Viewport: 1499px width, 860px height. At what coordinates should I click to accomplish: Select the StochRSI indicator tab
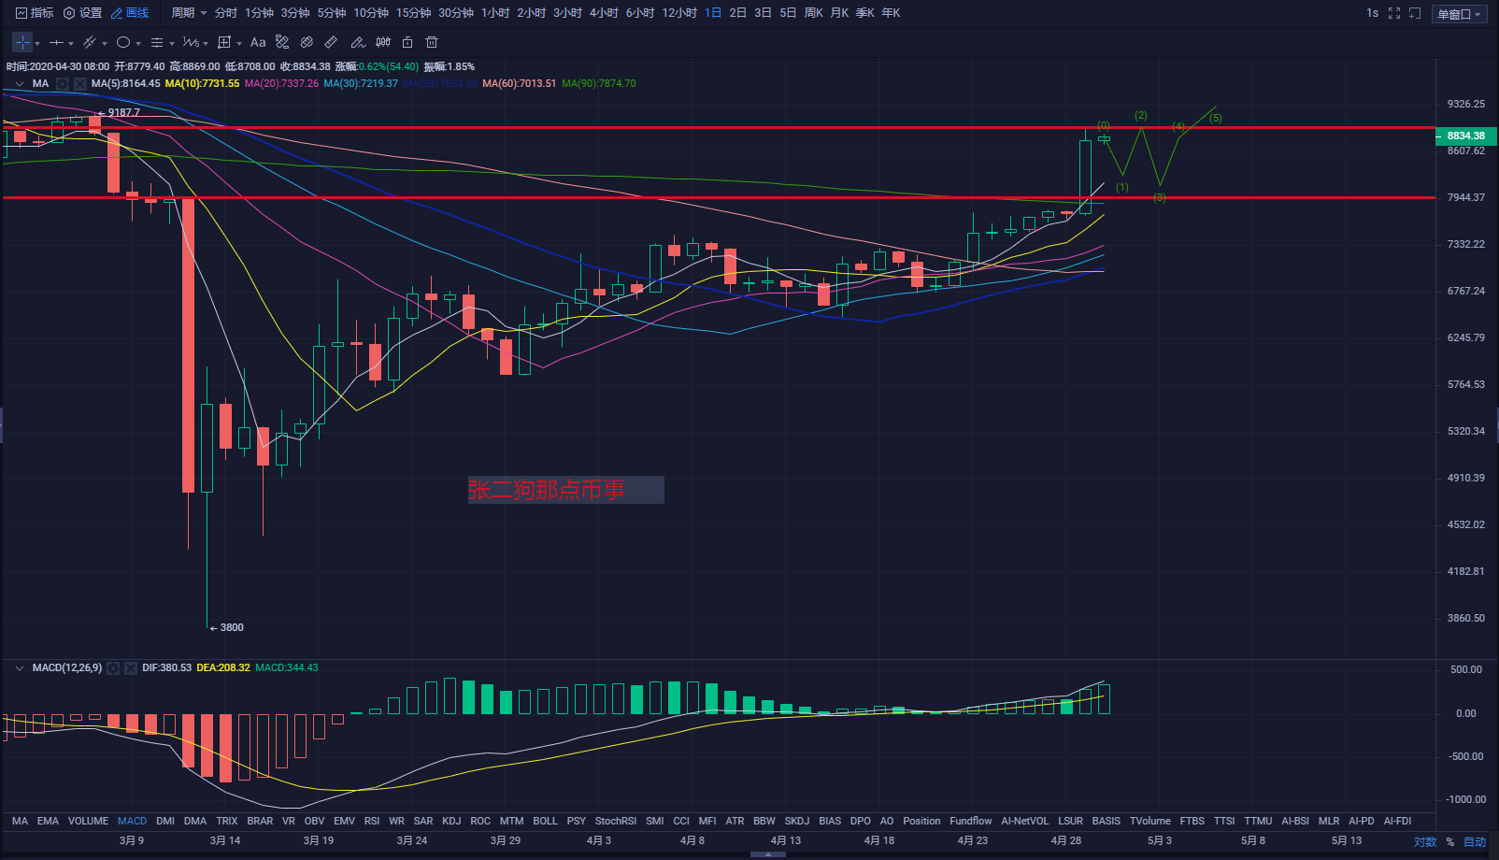[x=616, y=821]
